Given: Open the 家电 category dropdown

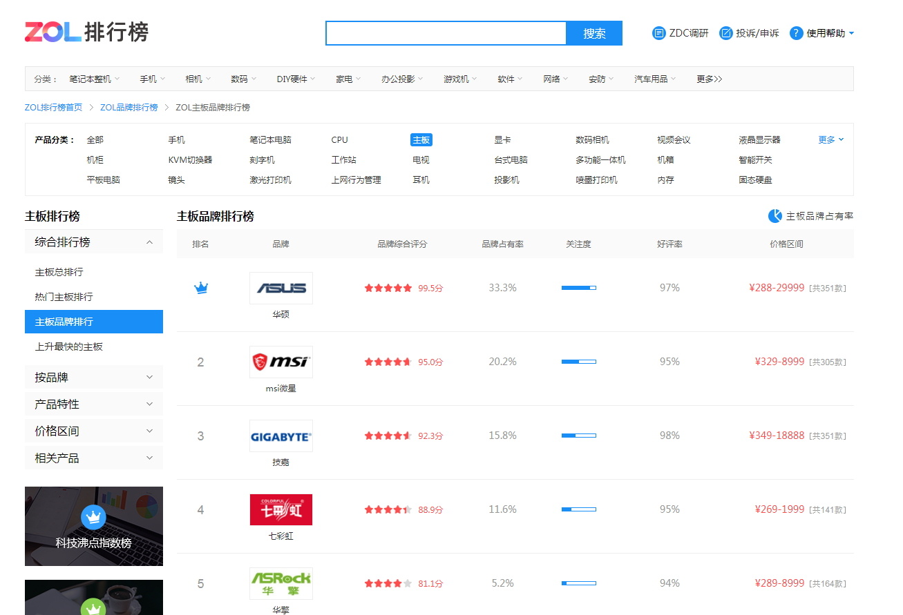Looking at the screenshot, I should [349, 79].
